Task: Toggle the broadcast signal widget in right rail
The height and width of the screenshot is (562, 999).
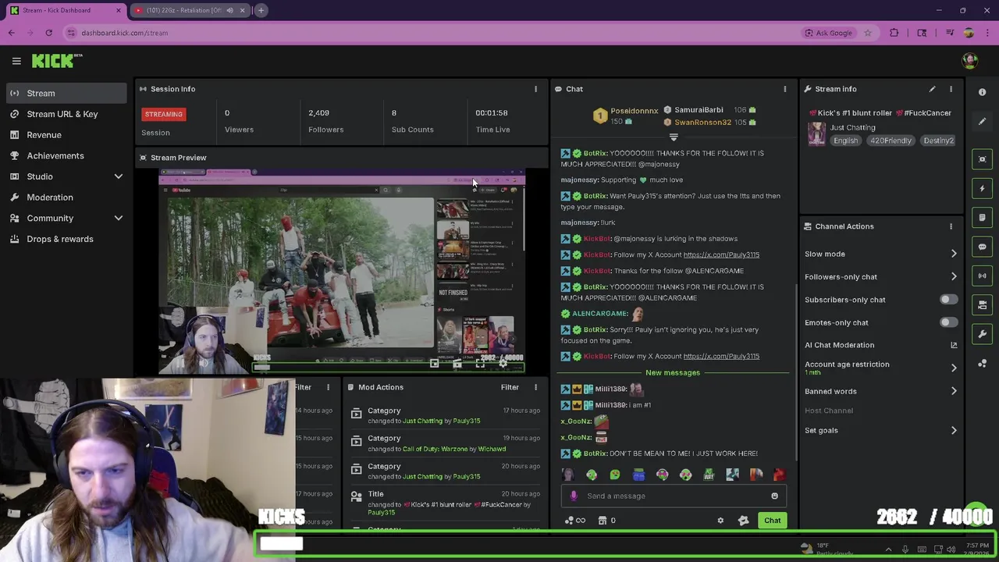Action: pyautogui.click(x=982, y=276)
